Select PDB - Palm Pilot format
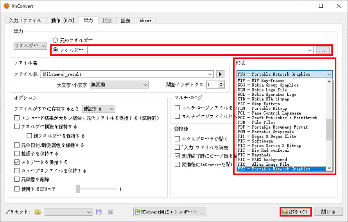The width and height of the screenshot is (348, 222). [282, 122]
